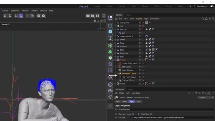Click the FurBall material sphere tag
This screenshot has height=121, width=215.
146,60
